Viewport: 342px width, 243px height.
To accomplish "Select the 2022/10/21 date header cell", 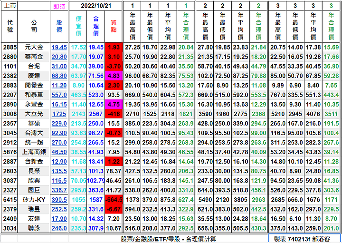I will [x=95, y=6].
